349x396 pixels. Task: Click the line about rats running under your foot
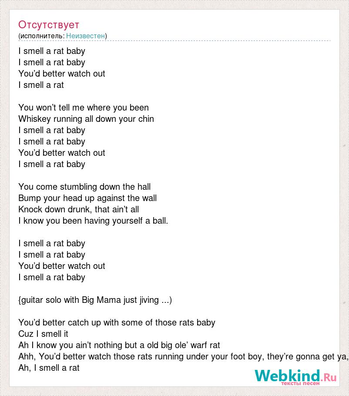pyautogui.click(x=183, y=356)
